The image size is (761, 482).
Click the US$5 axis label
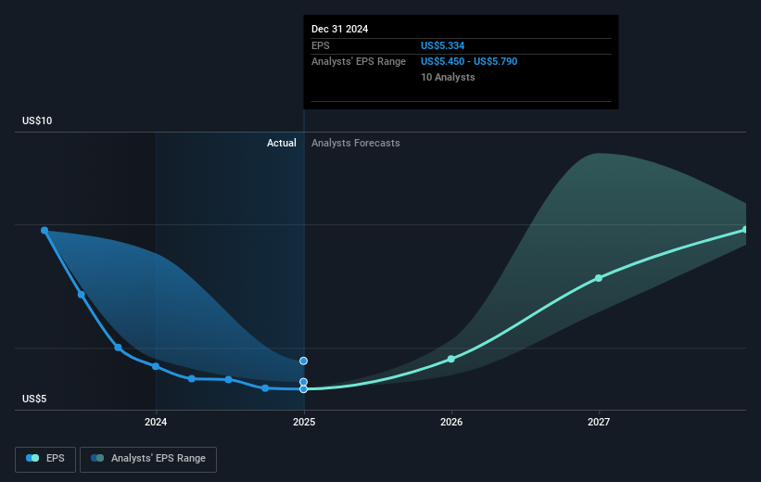[x=34, y=399]
